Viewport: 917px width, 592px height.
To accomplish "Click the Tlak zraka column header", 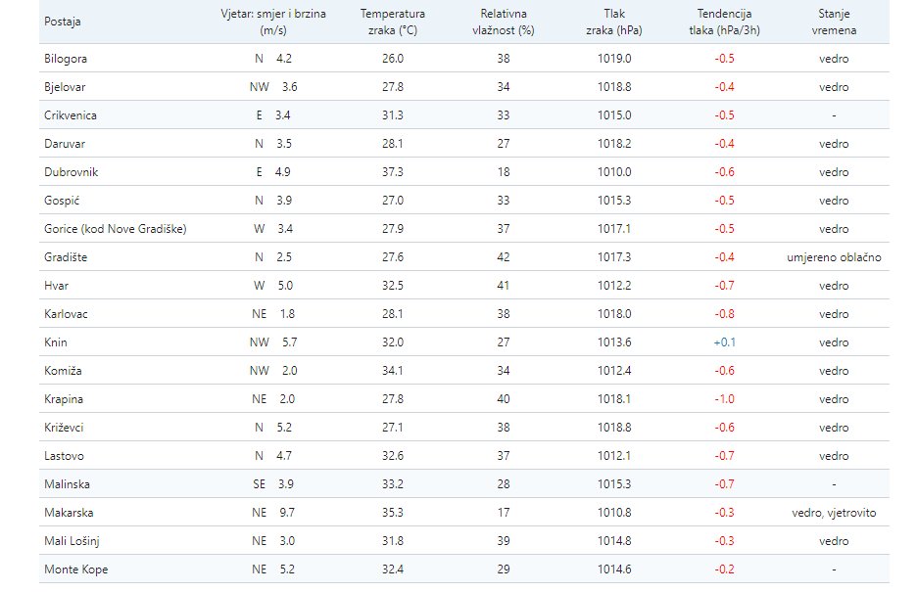I will pos(614,22).
